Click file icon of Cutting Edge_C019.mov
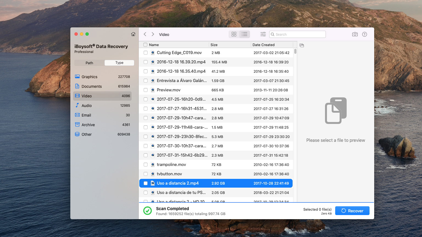This screenshot has height=237, width=422. [x=153, y=53]
